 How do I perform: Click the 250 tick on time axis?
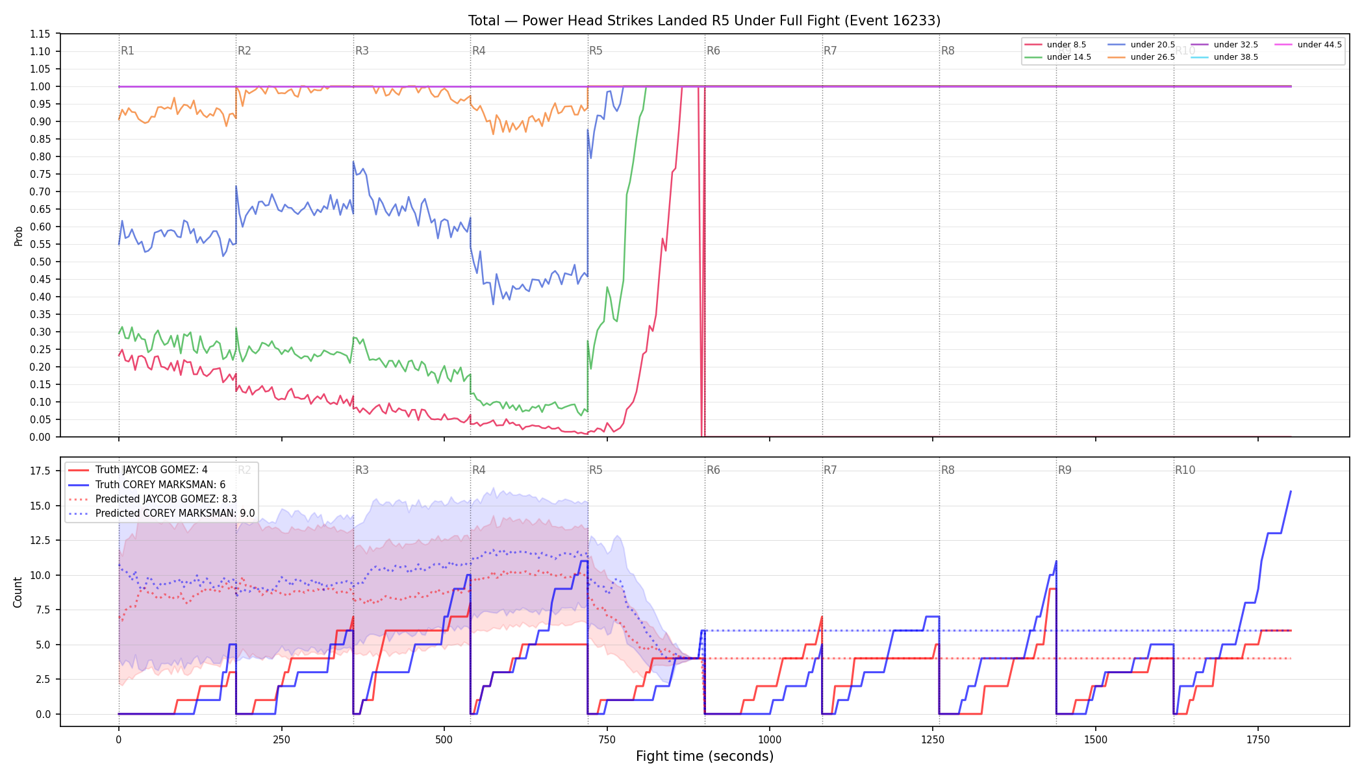tap(281, 739)
